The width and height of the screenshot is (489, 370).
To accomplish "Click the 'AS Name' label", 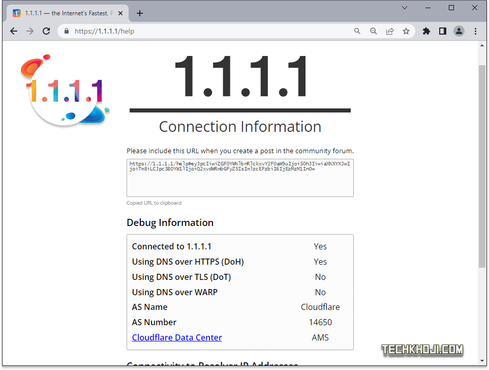I will point(149,307).
